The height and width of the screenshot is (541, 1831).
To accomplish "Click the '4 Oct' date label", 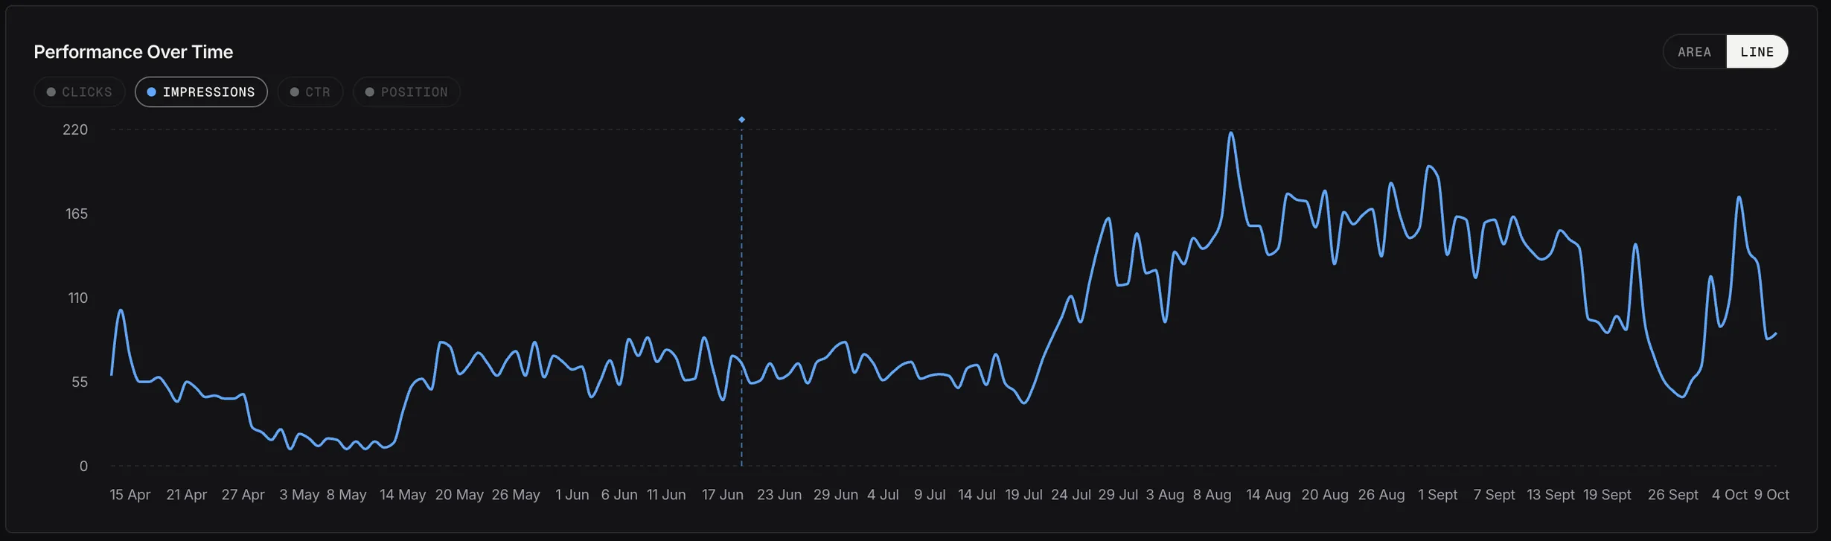I will tap(1730, 495).
